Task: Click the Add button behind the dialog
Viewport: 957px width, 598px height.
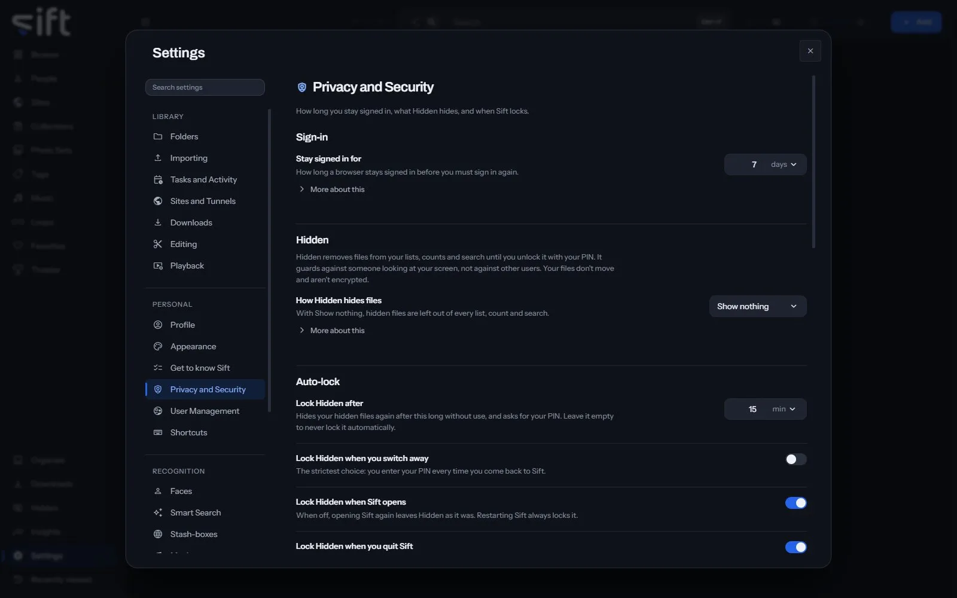Action: 916,22
